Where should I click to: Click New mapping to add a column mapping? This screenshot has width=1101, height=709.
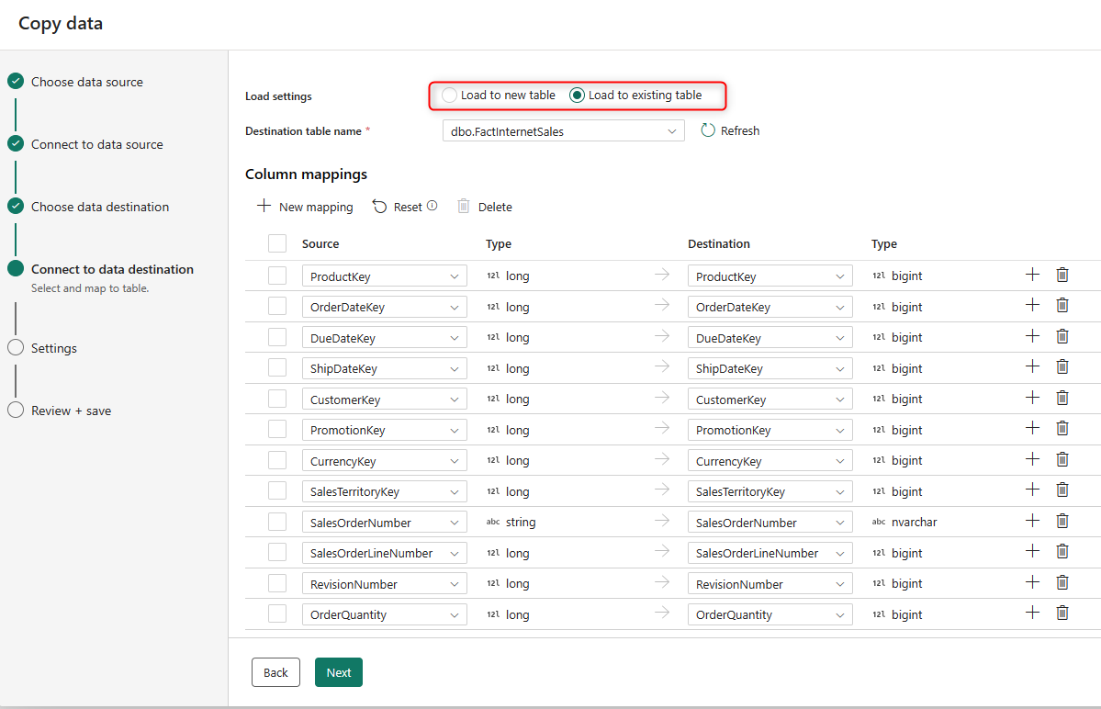(x=305, y=207)
